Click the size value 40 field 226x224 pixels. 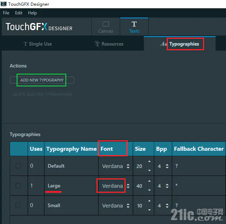coord(139,186)
